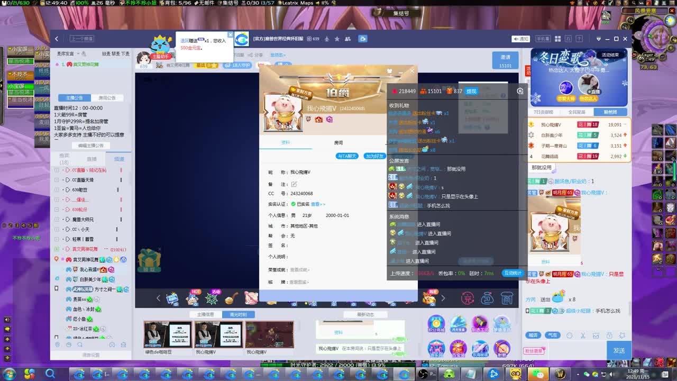
Task: Click the 加为好友 button
Action: click(374, 156)
